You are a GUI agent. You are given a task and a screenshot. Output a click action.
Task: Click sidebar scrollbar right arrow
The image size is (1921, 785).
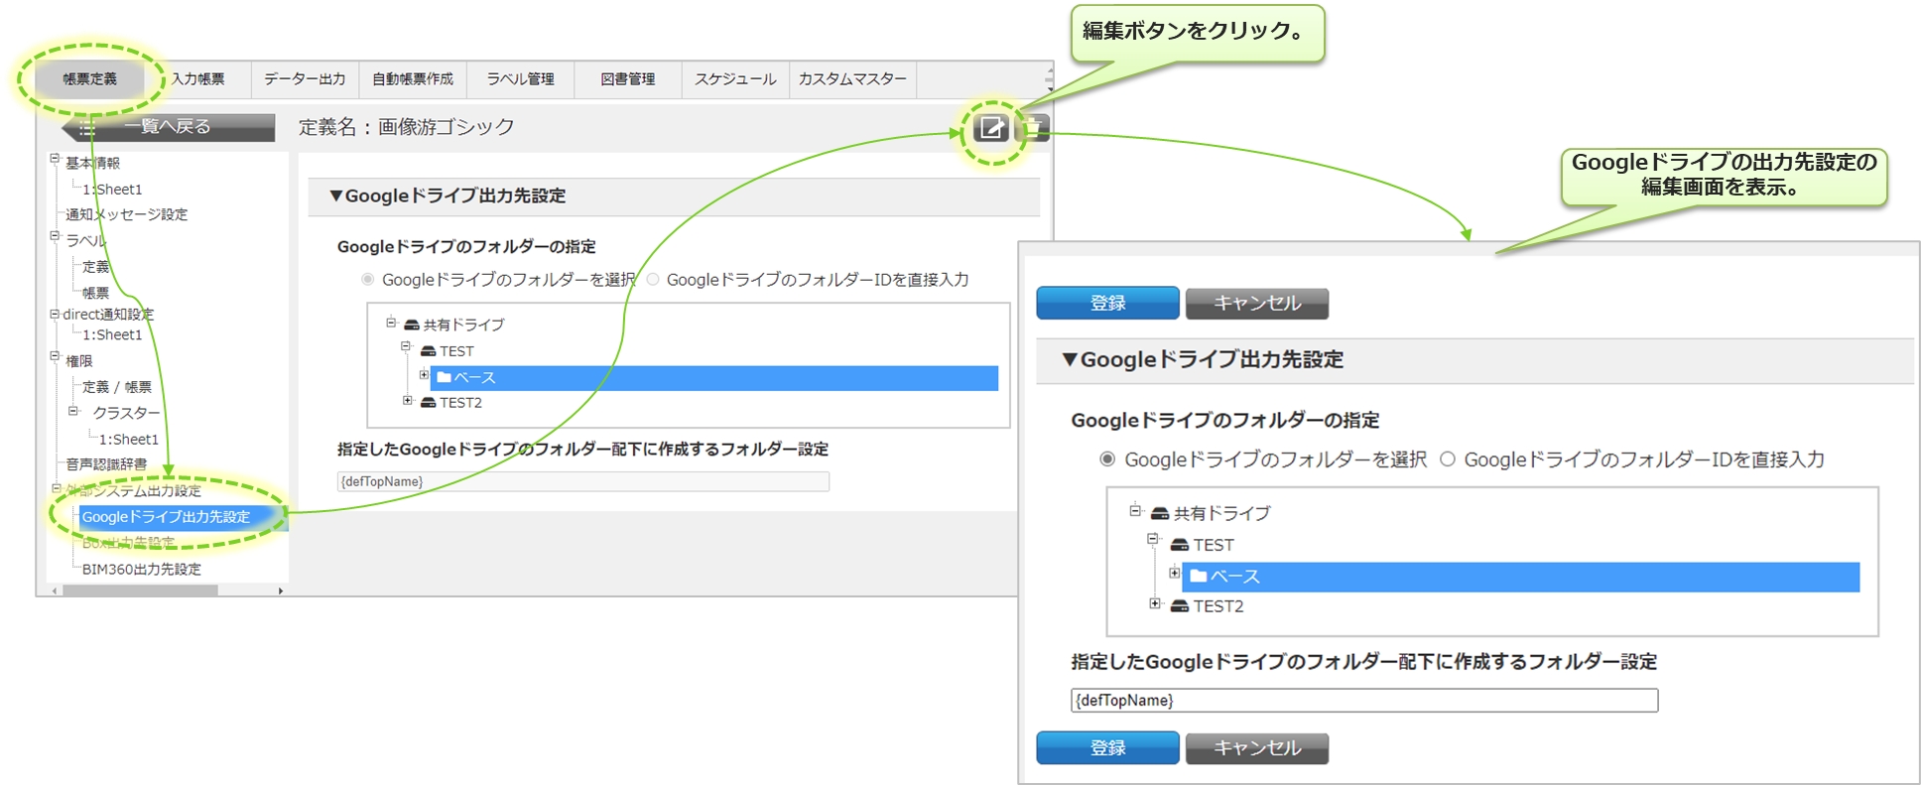[281, 590]
